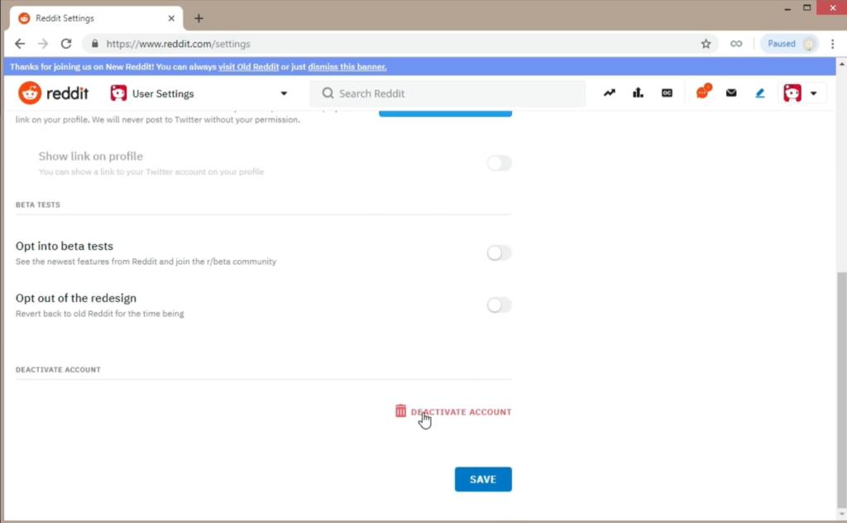Click the browser forward arrow
The image size is (847, 523).
point(43,44)
